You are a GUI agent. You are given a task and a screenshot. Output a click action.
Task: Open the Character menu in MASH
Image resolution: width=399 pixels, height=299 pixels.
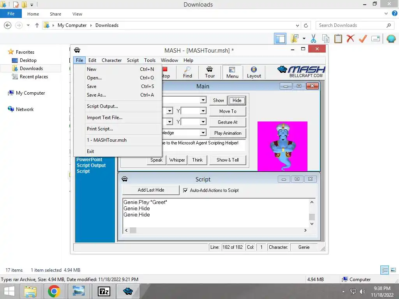point(112,60)
